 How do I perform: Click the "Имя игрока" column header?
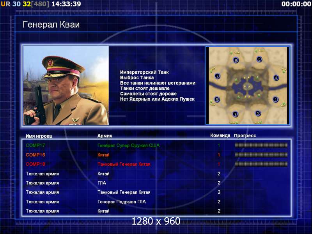[39, 136]
